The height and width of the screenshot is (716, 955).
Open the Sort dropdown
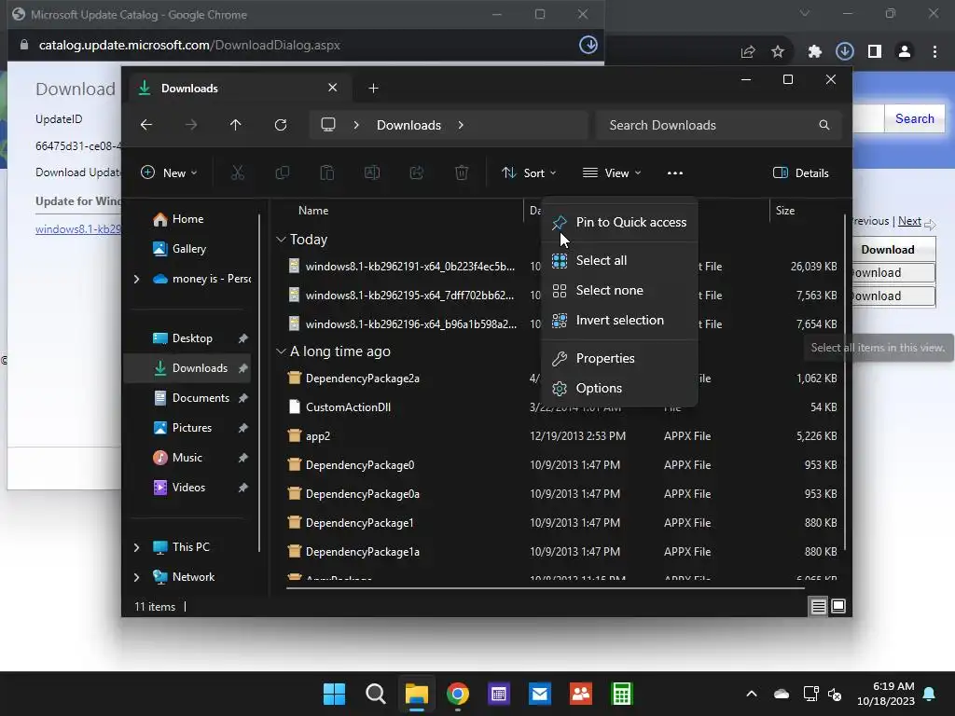click(529, 172)
